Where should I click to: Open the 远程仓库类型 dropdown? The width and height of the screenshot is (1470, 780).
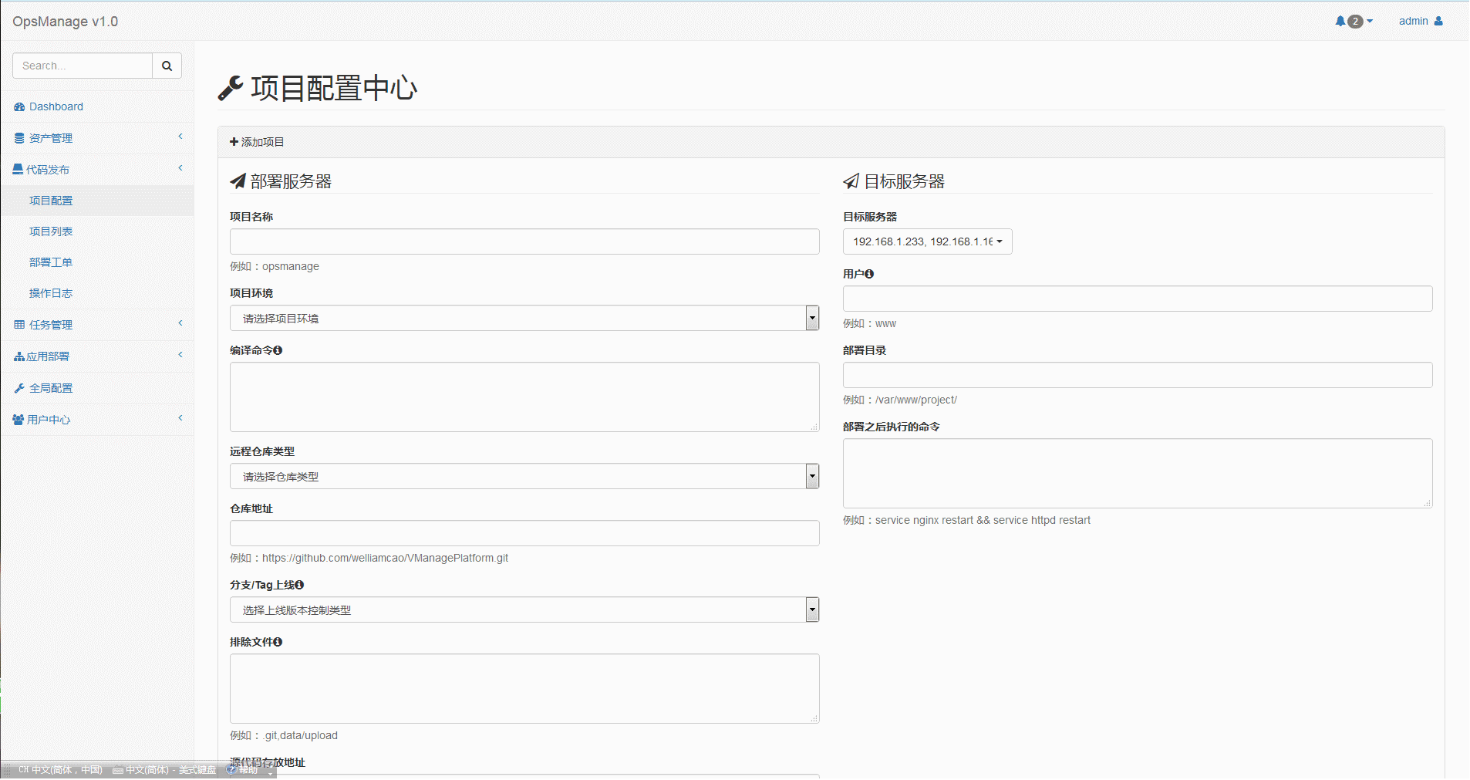click(x=524, y=476)
